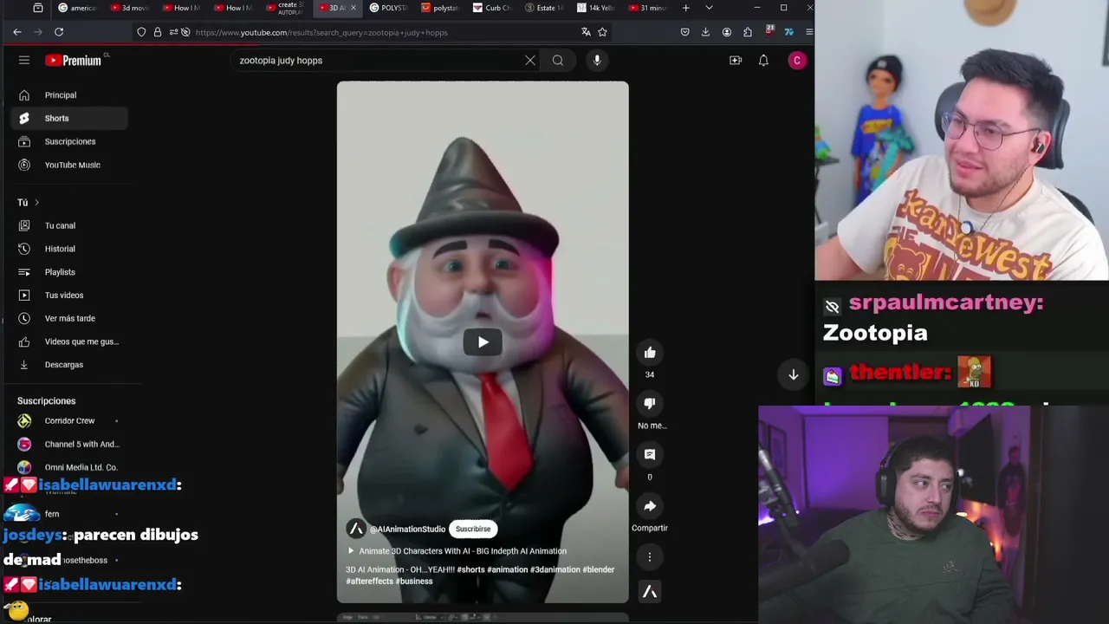Open the comments on the Short
This screenshot has height=624, width=1109.
click(650, 454)
